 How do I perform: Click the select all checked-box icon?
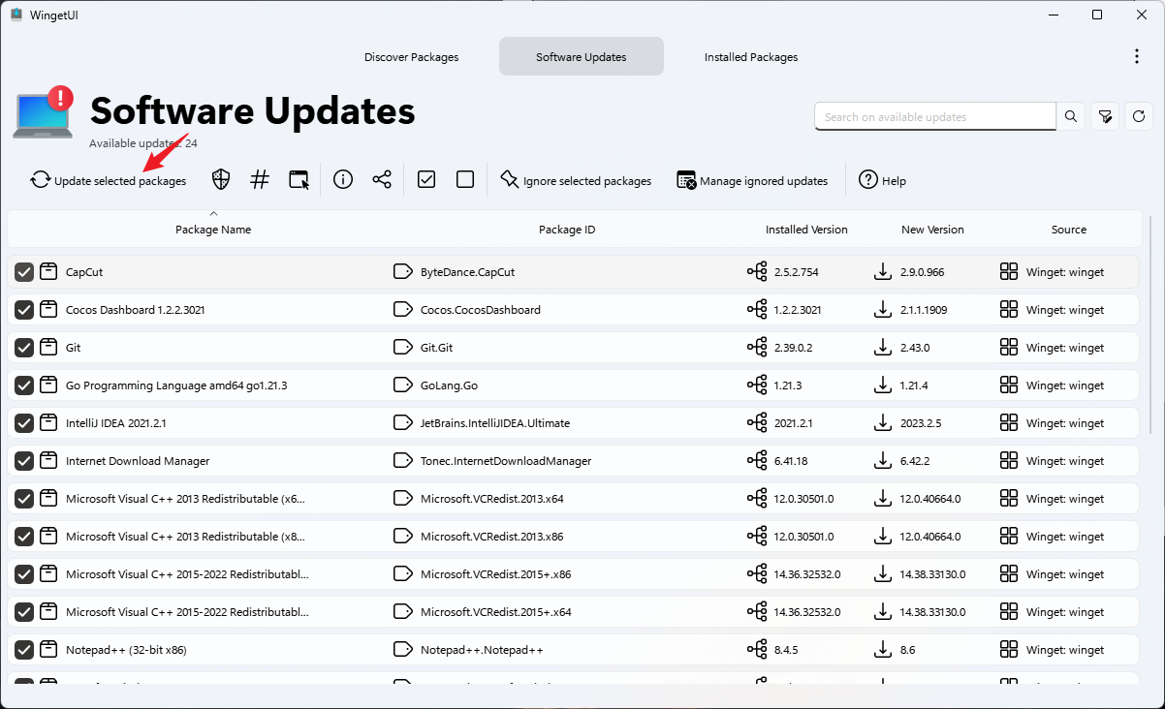coord(426,180)
